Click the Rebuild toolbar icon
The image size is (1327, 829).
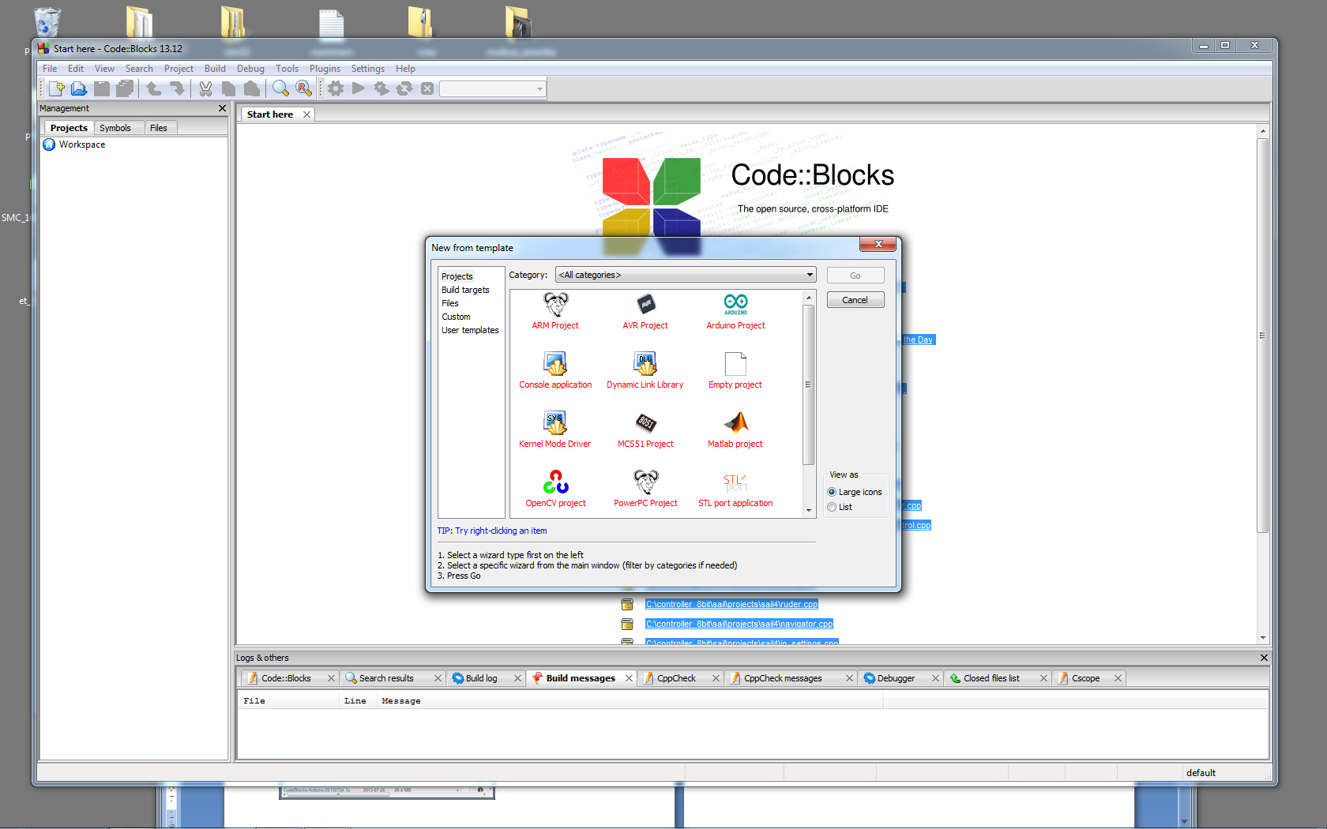pyautogui.click(x=404, y=88)
